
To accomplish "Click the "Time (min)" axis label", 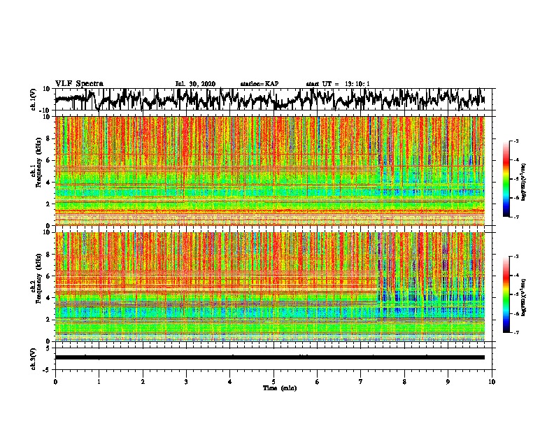I will 280,388.
